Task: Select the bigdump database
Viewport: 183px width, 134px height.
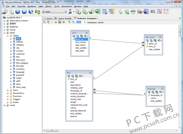Action: click(x=14, y=27)
